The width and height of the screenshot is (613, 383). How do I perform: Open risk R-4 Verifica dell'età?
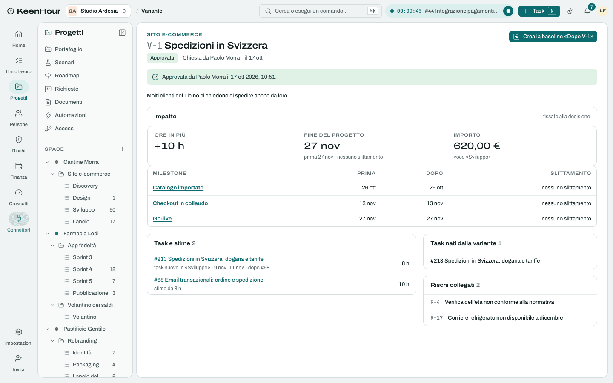pos(510,302)
